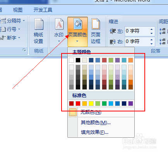The height and width of the screenshot is (154, 168).
Task: Select No Color (无颜色) option
Action: [101, 112]
